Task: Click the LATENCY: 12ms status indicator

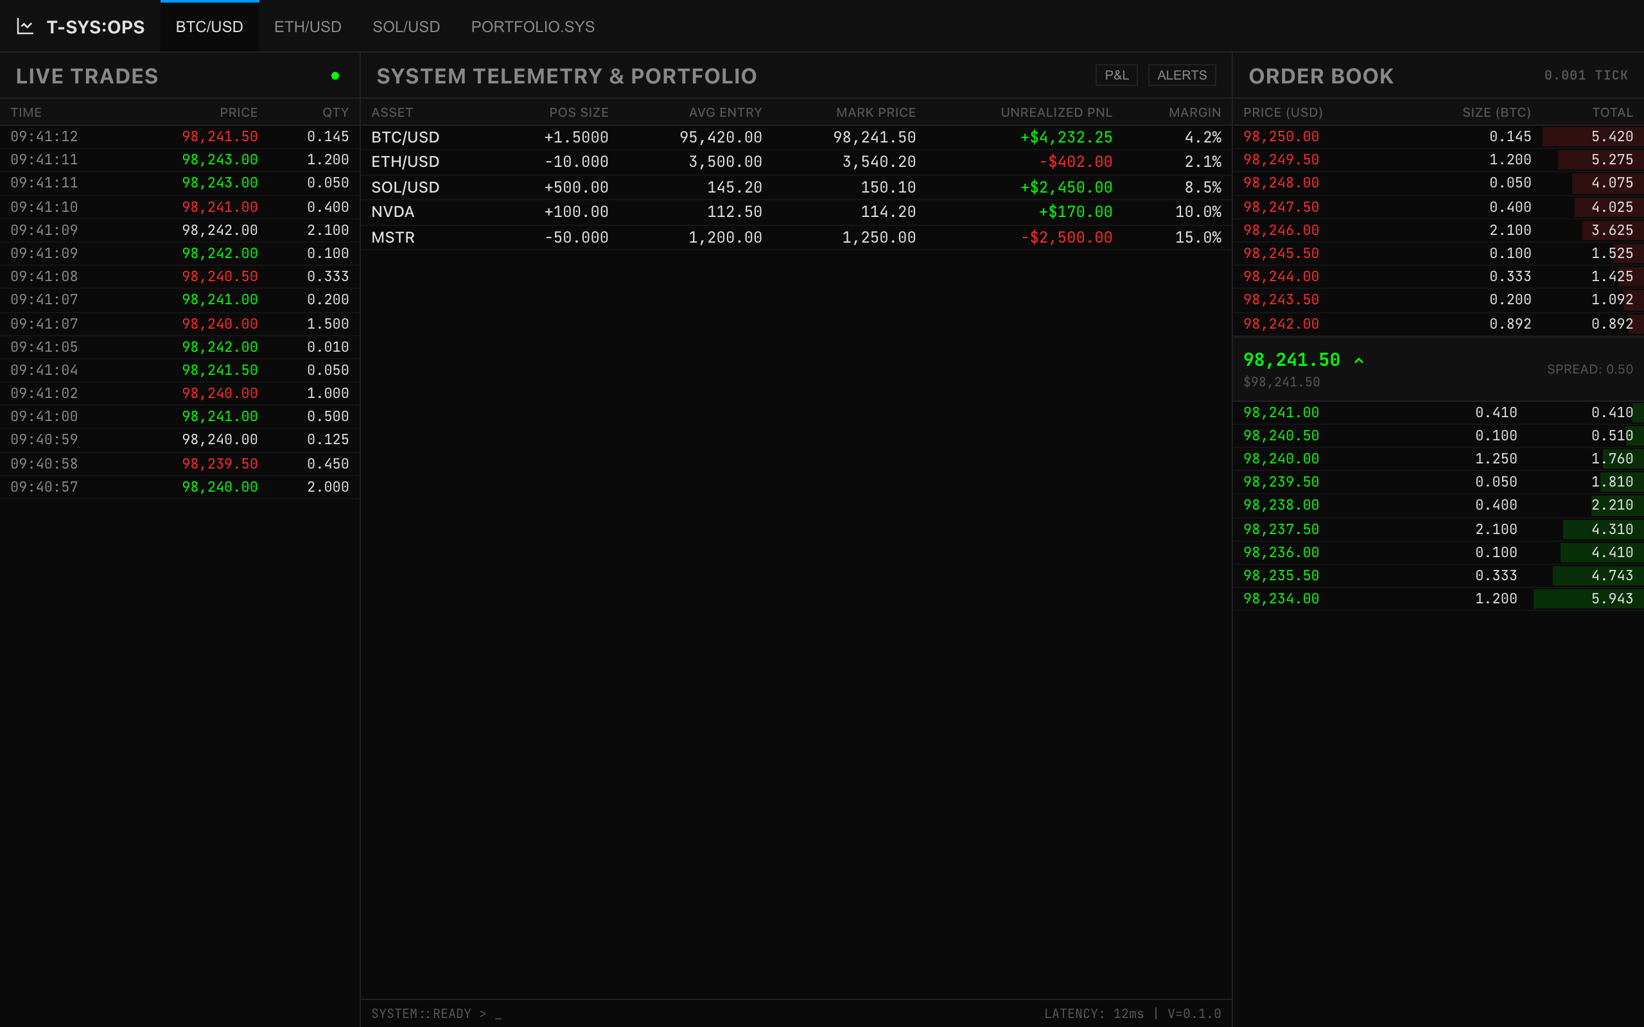Action: 1094,1013
